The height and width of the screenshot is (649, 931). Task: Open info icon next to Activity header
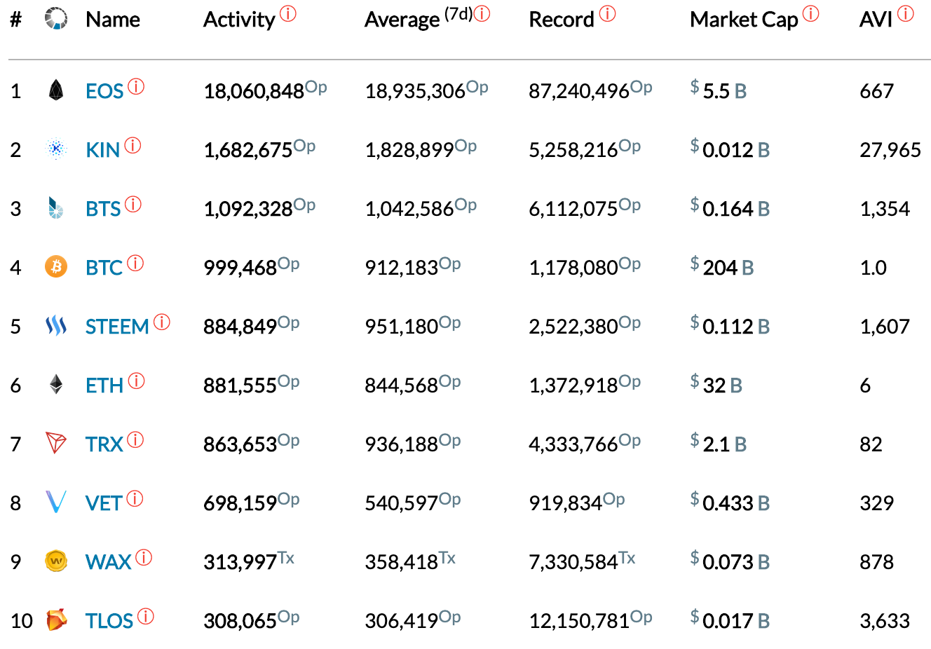pos(288,13)
